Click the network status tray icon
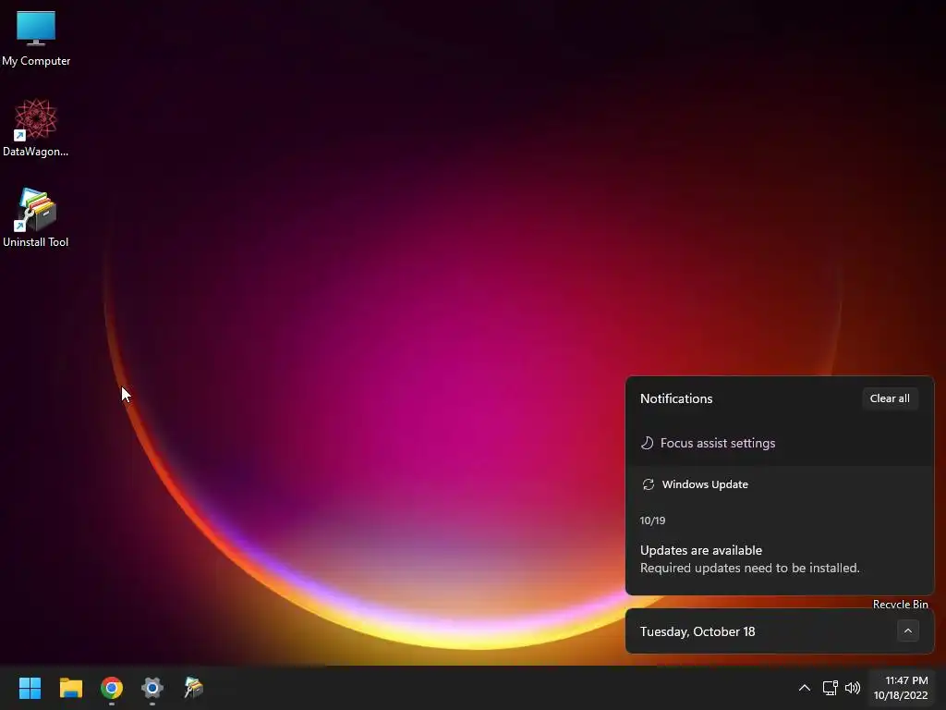The height and width of the screenshot is (710, 946). [831, 688]
